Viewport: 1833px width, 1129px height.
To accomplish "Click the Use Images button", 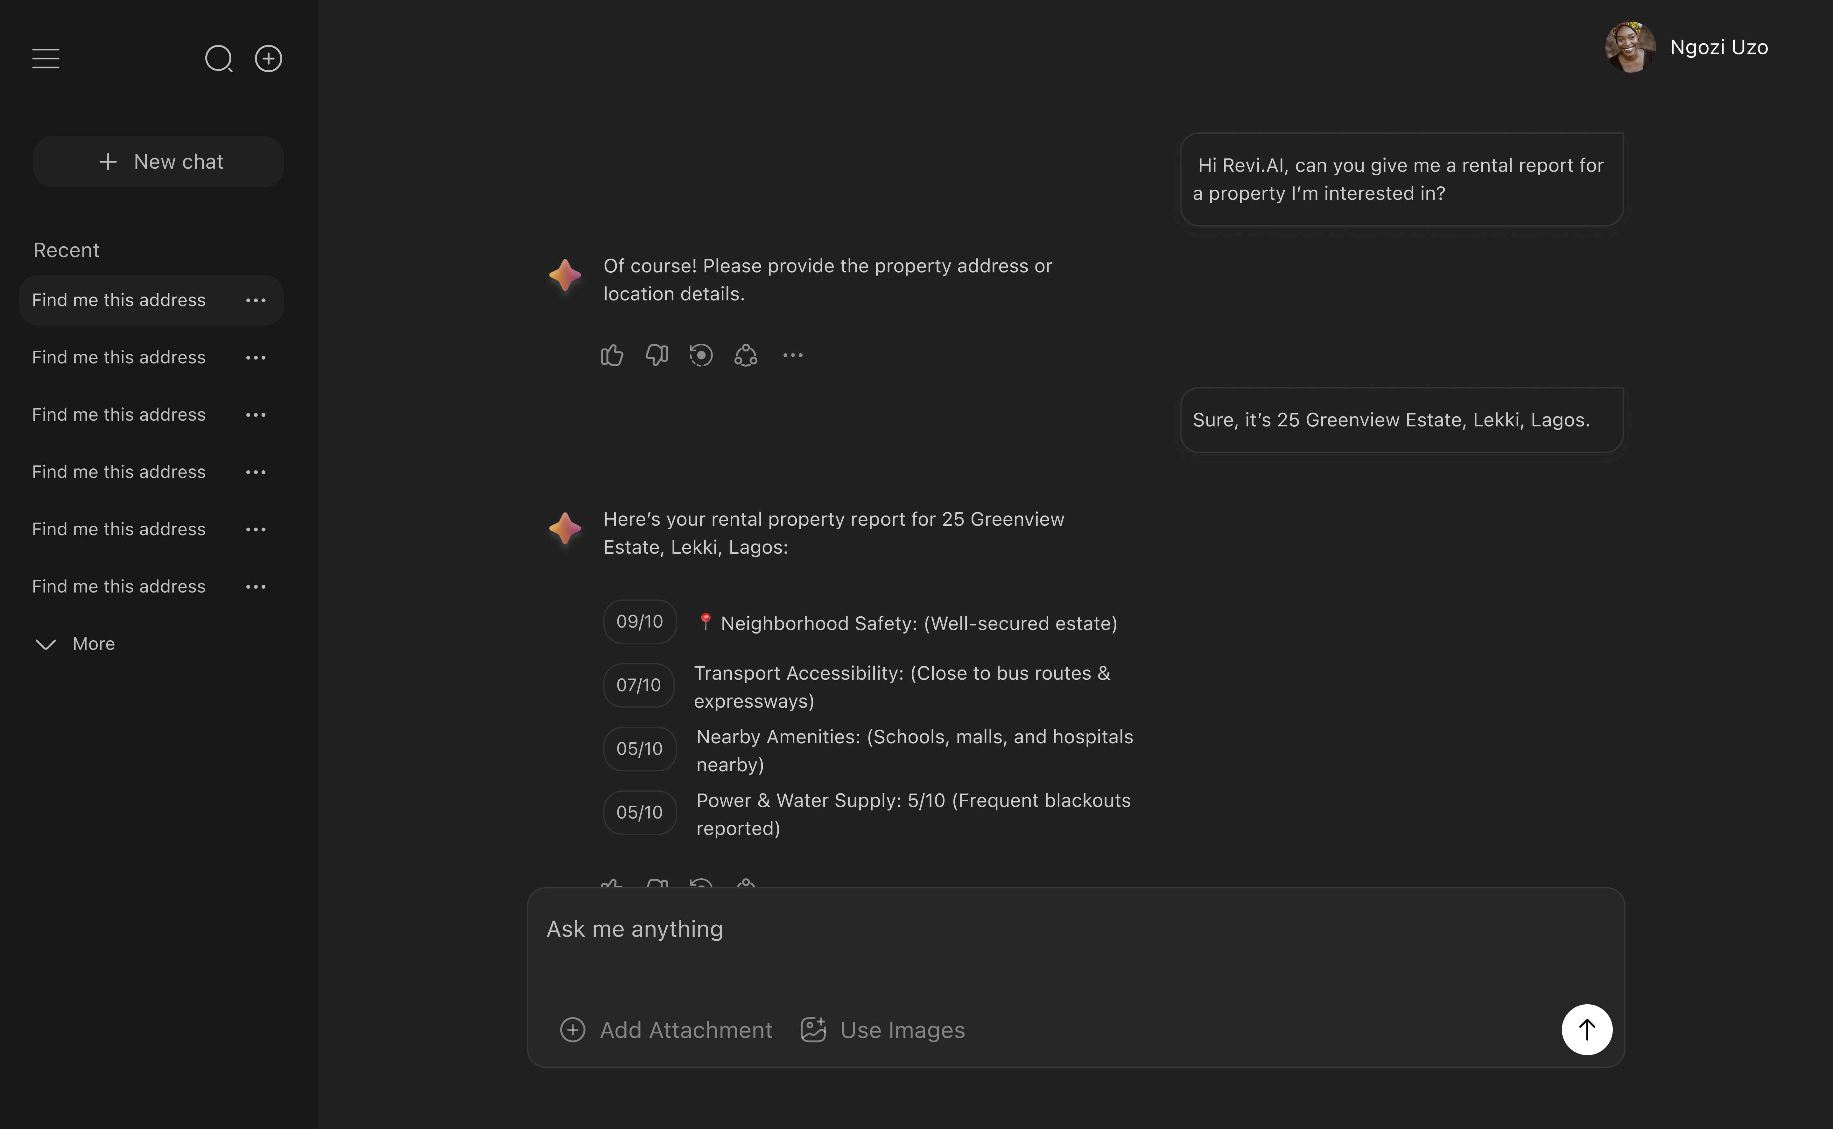I will pos(883,1030).
